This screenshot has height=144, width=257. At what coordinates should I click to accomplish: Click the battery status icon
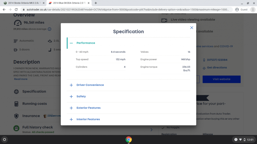coord(245,140)
